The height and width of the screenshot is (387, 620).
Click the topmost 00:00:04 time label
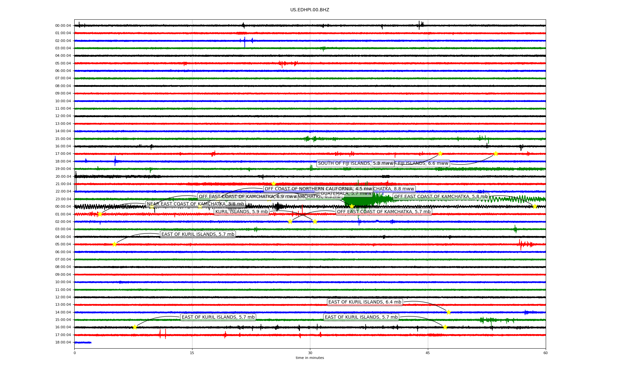[x=63, y=26]
